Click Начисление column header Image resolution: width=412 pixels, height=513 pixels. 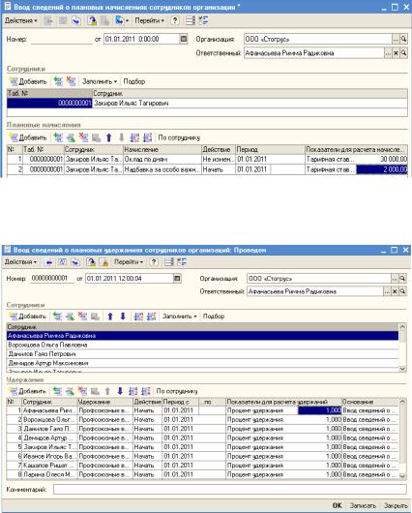coord(162,149)
